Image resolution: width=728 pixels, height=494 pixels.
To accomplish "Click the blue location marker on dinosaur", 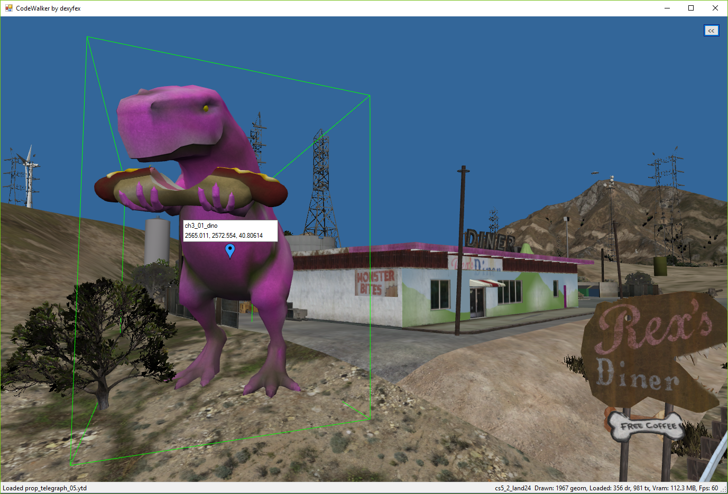I will [230, 250].
